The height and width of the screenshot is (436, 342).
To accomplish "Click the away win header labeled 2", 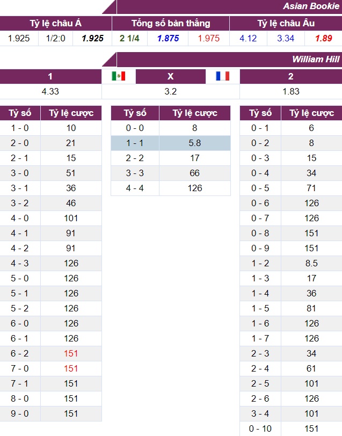I will 290,76.
